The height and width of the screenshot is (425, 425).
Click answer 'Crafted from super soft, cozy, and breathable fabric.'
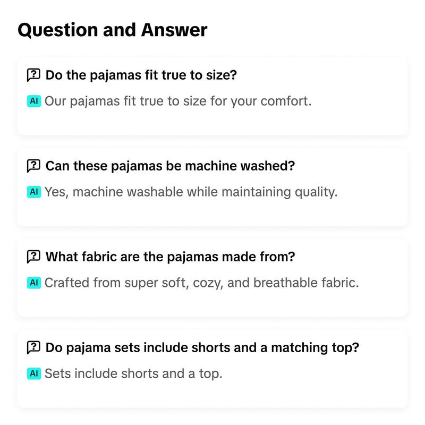click(x=202, y=283)
